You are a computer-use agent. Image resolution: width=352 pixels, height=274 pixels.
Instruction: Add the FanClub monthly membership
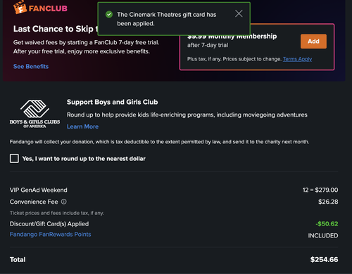[x=313, y=41]
